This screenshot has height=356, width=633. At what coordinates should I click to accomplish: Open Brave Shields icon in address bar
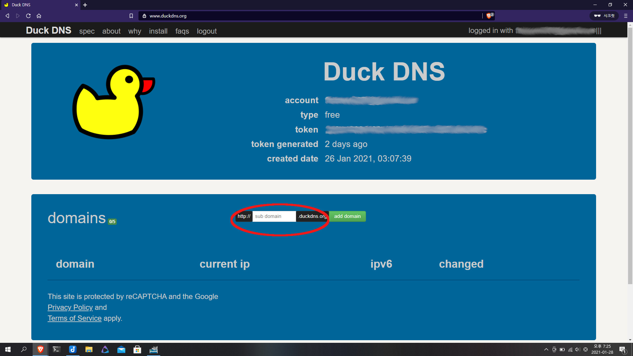[x=489, y=16]
